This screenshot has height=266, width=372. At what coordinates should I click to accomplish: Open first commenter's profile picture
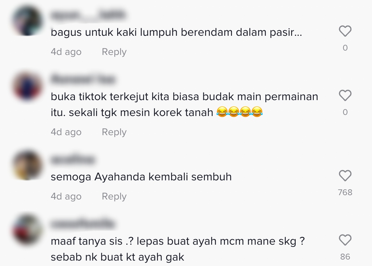coord(27,21)
